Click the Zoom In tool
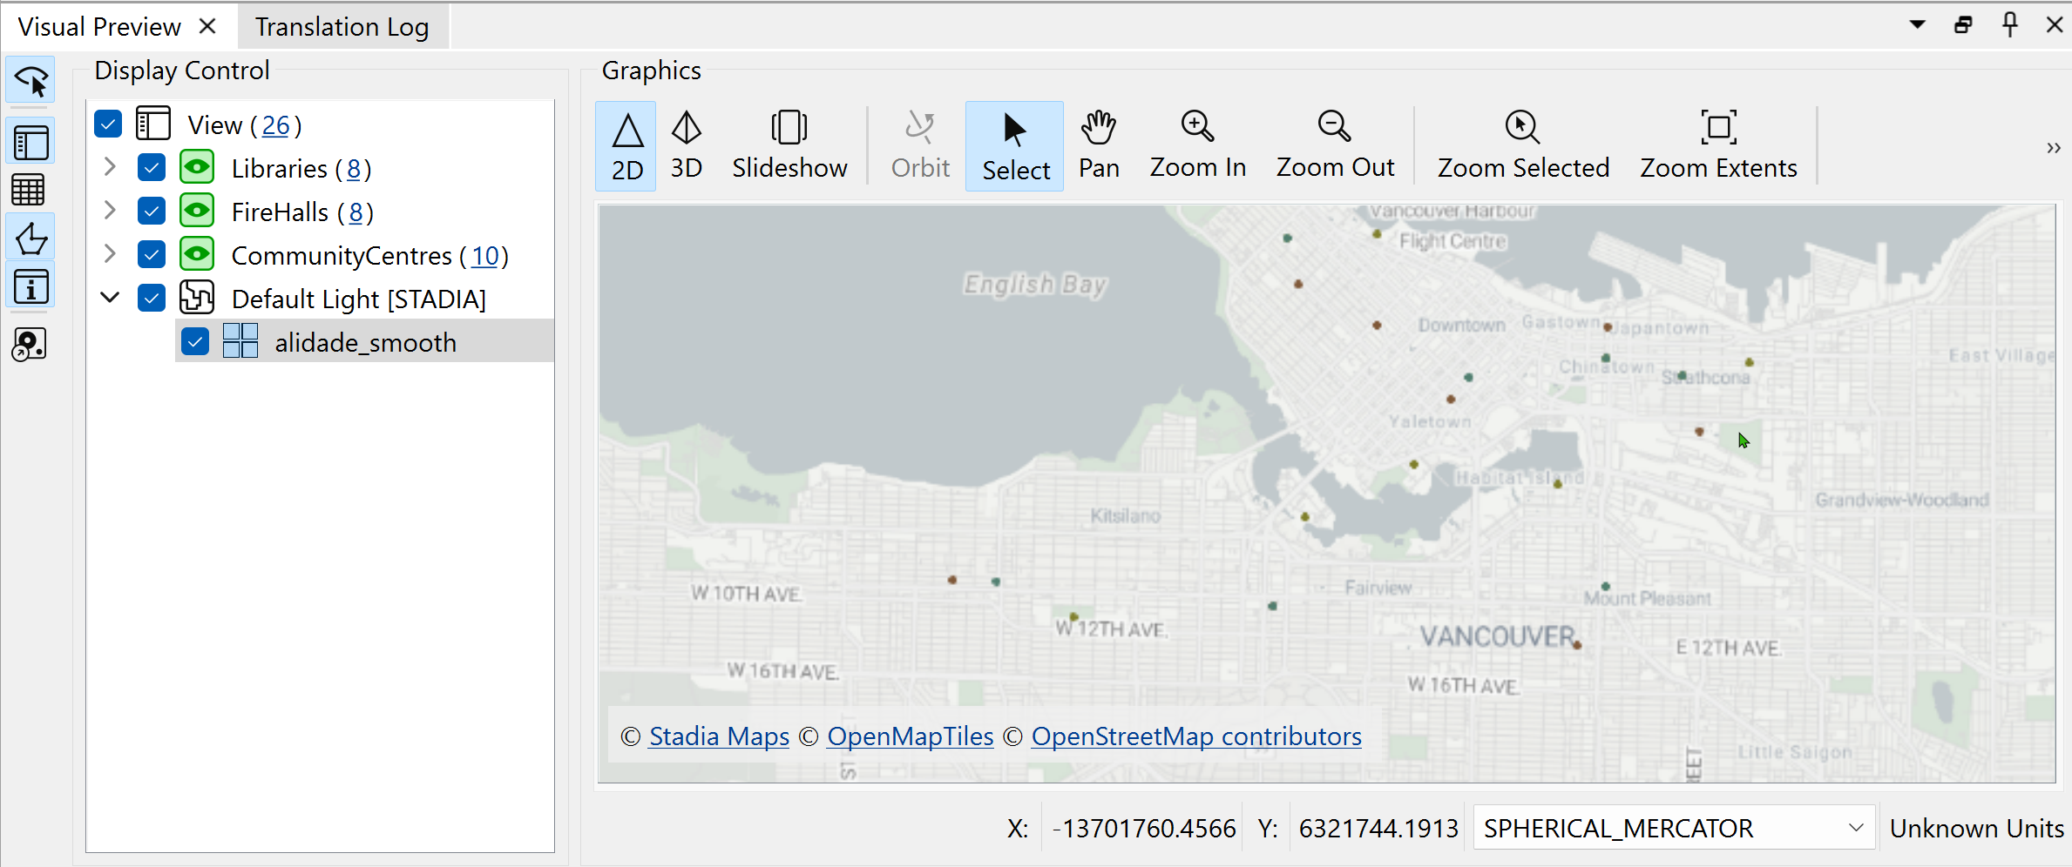 click(x=1198, y=146)
